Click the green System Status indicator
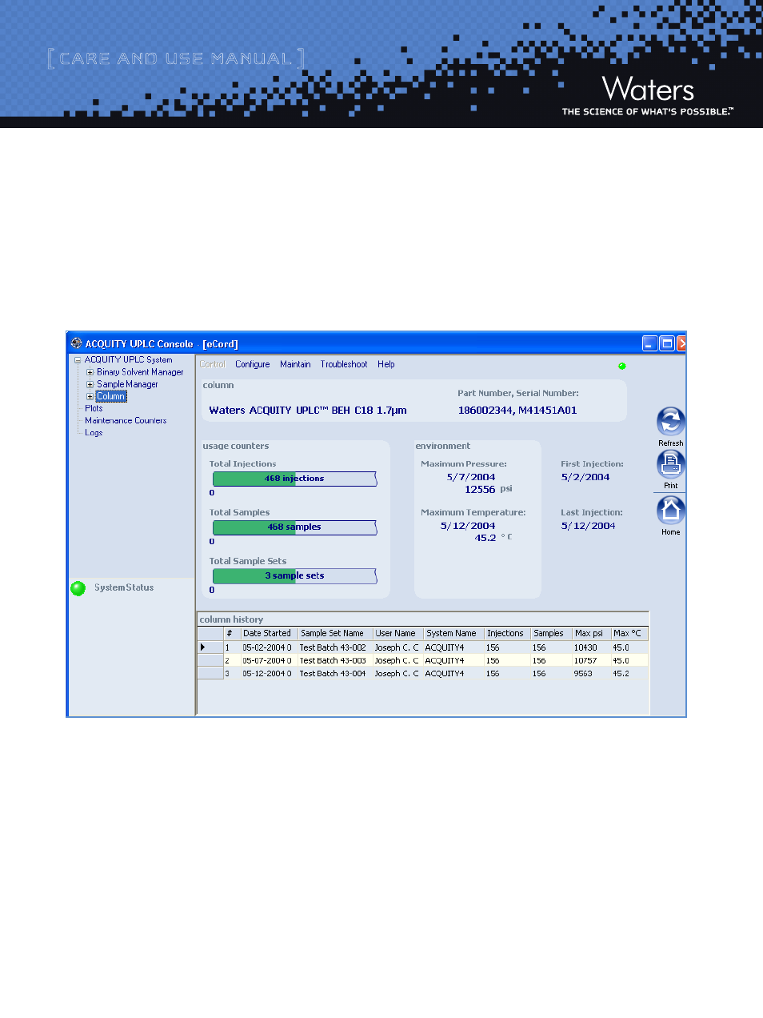 (x=78, y=588)
